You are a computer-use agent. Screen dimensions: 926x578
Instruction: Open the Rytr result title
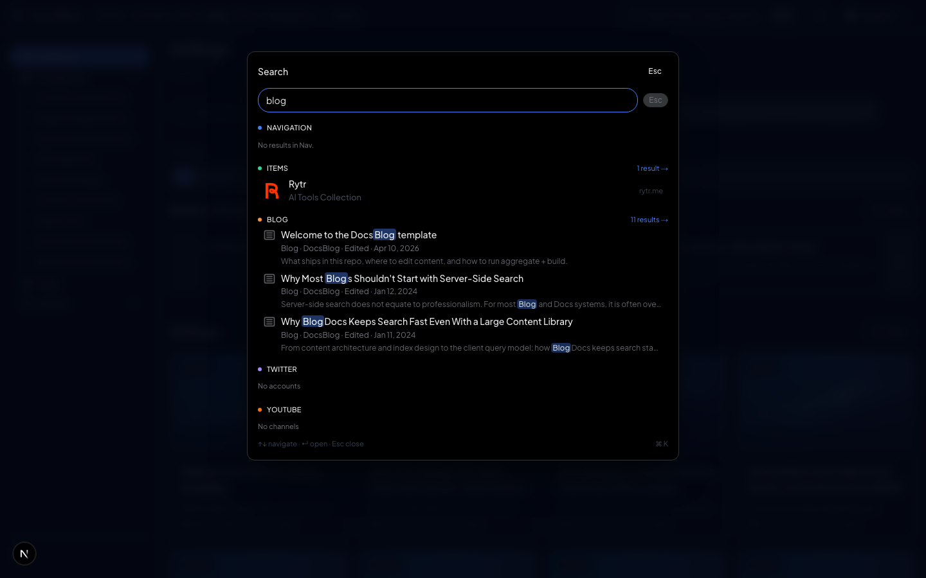point(297,184)
